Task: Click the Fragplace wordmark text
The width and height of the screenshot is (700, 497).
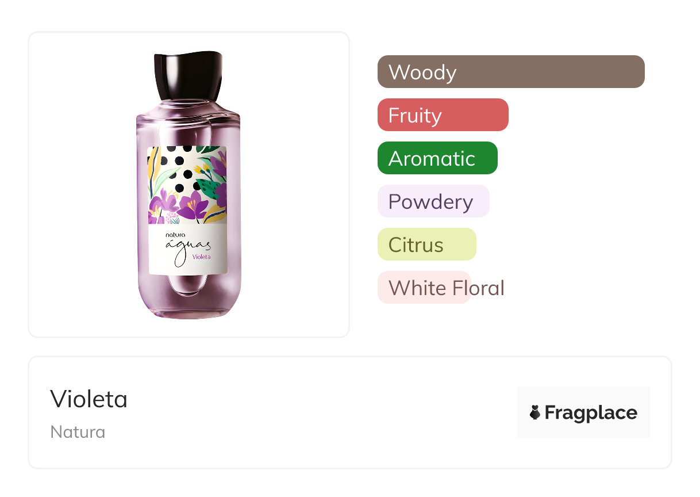Action: [x=591, y=412]
